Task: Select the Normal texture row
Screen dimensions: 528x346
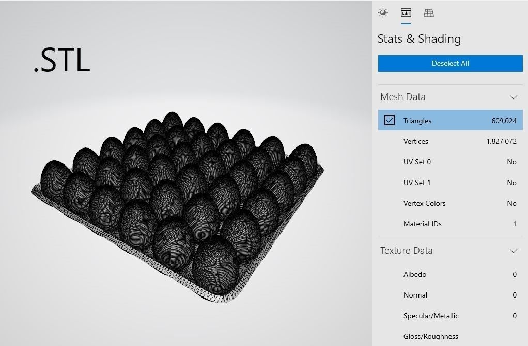Action: (x=450, y=295)
